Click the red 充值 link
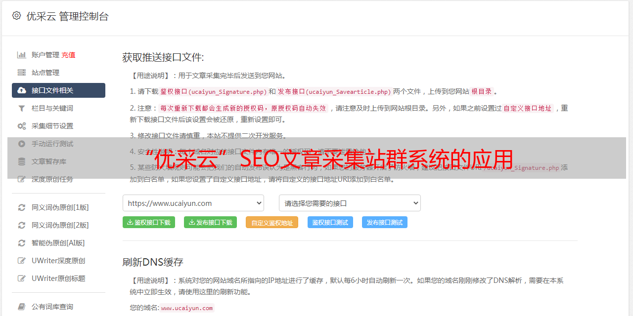633x316 pixels. pyautogui.click(x=68, y=55)
